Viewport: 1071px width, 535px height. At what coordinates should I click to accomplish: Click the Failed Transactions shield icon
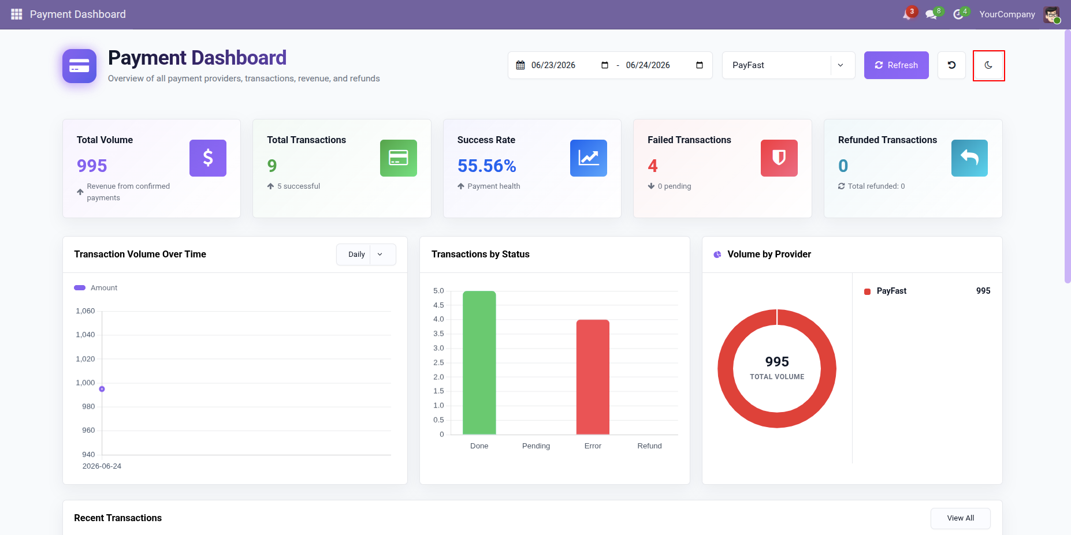(x=779, y=158)
